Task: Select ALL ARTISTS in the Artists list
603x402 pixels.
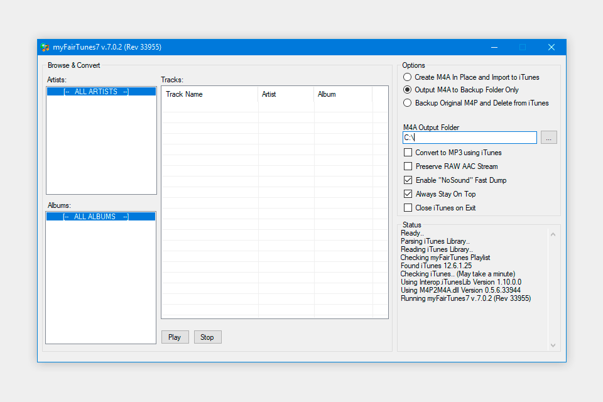Action: pos(101,92)
